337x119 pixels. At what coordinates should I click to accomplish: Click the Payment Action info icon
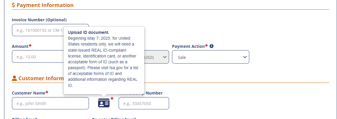212,46
